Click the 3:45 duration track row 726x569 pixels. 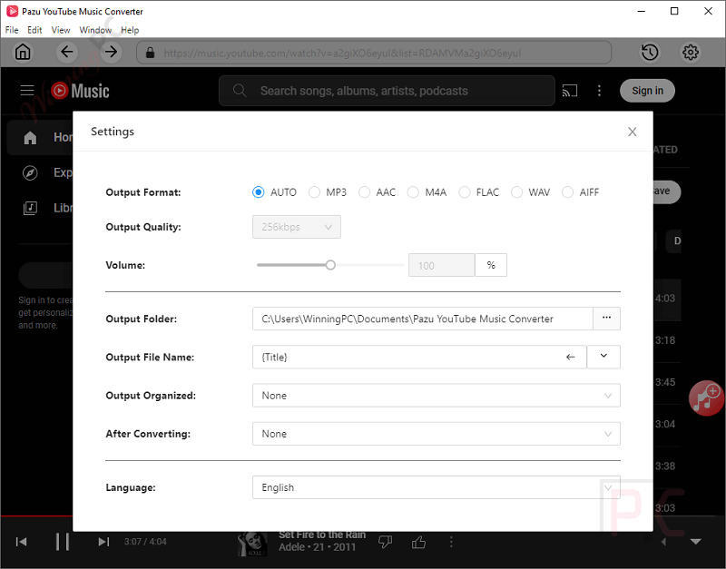[667, 382]
